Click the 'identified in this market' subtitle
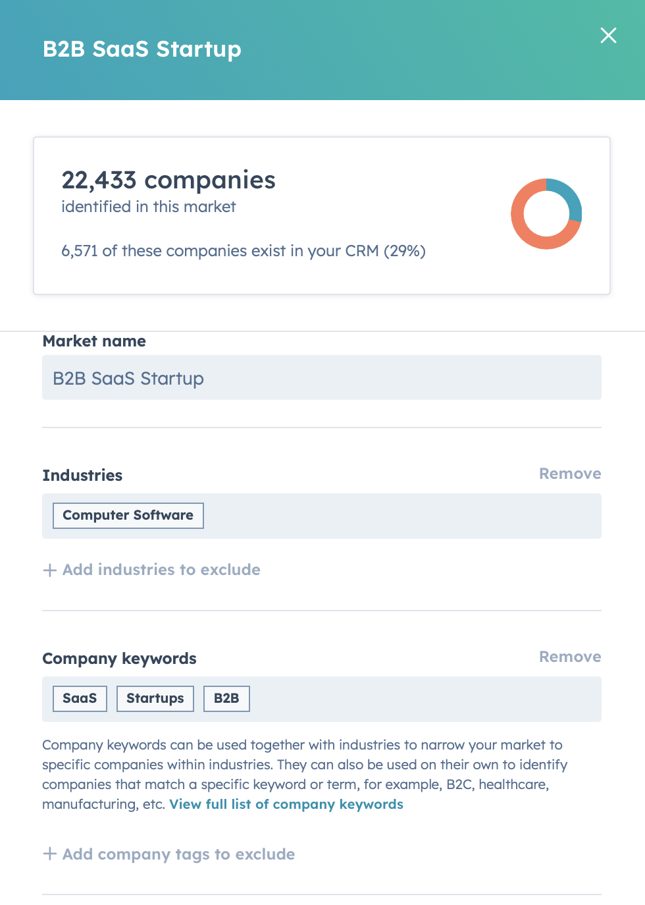Screen dimensions: 645x905 (x=149, y=207)
